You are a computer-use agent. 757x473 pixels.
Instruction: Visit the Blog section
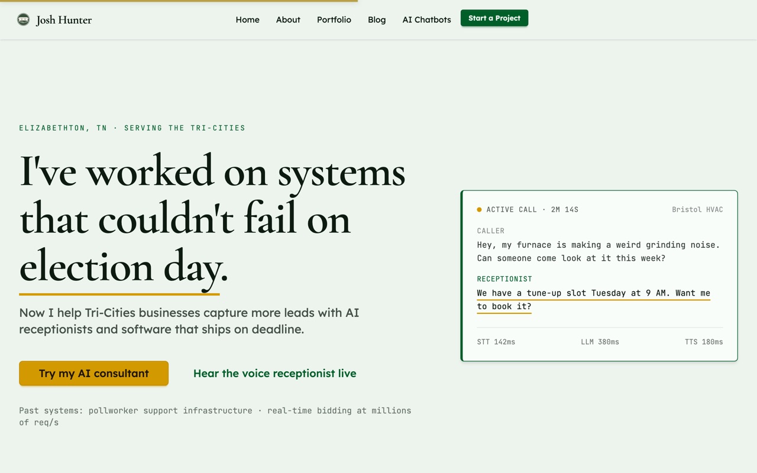coord(377,20)
